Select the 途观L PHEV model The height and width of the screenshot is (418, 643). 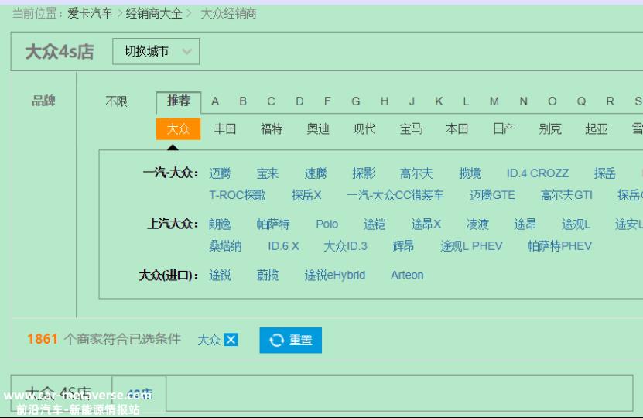tap(471, 245)
